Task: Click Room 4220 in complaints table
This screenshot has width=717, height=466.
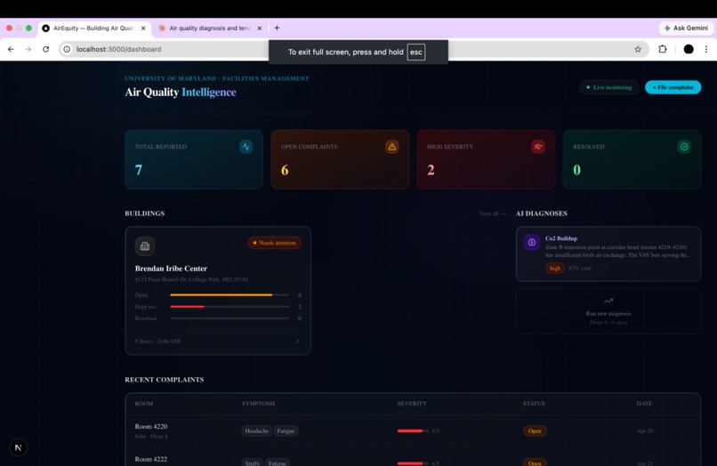Action: [x=151, y=426]
